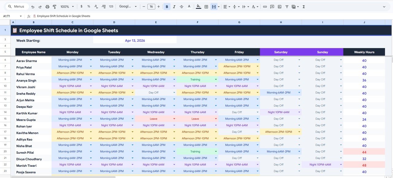Select the Paint format tool
This screenshot has width=393, height=178.
click(x=55, y=6)
